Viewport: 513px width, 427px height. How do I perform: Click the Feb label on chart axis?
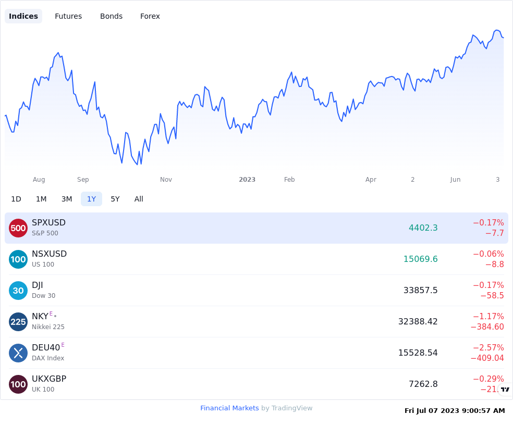pos(289,179)
